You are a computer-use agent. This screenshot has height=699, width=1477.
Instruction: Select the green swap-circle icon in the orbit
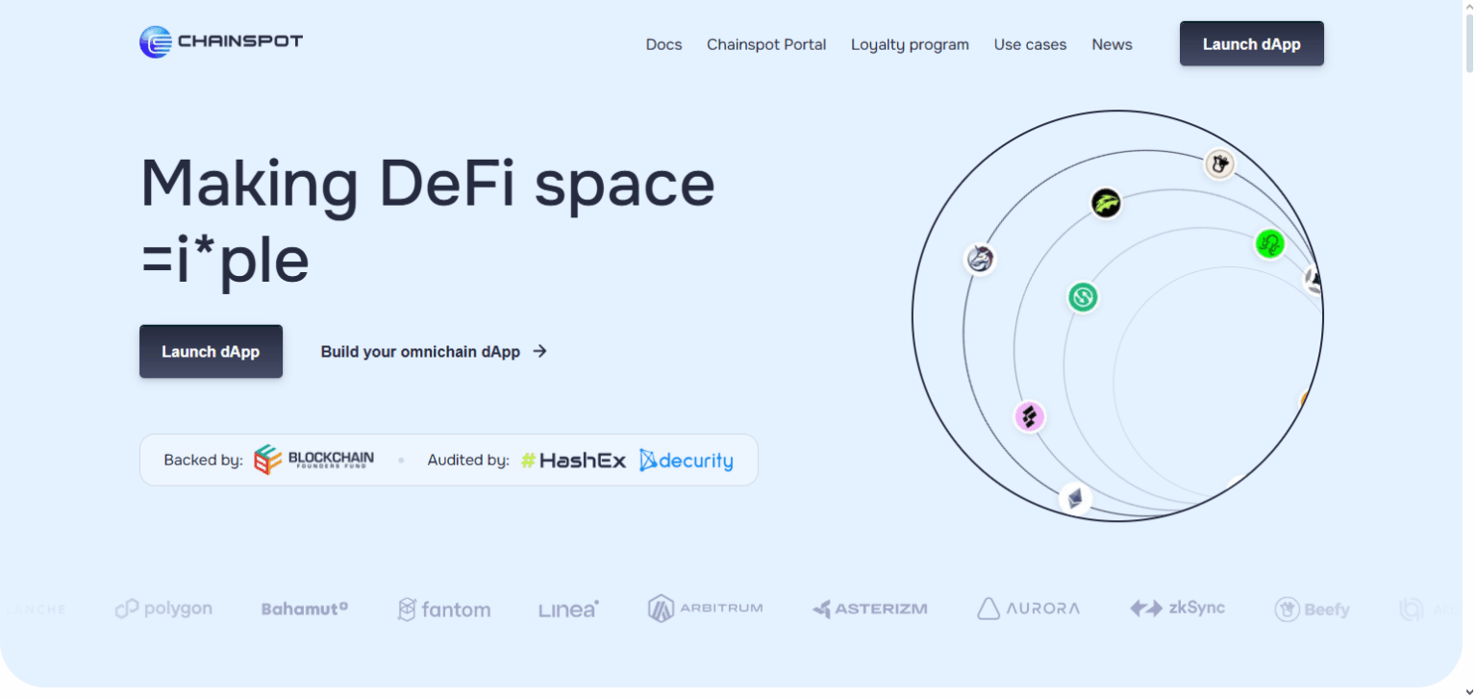[x=1083, y=298]
